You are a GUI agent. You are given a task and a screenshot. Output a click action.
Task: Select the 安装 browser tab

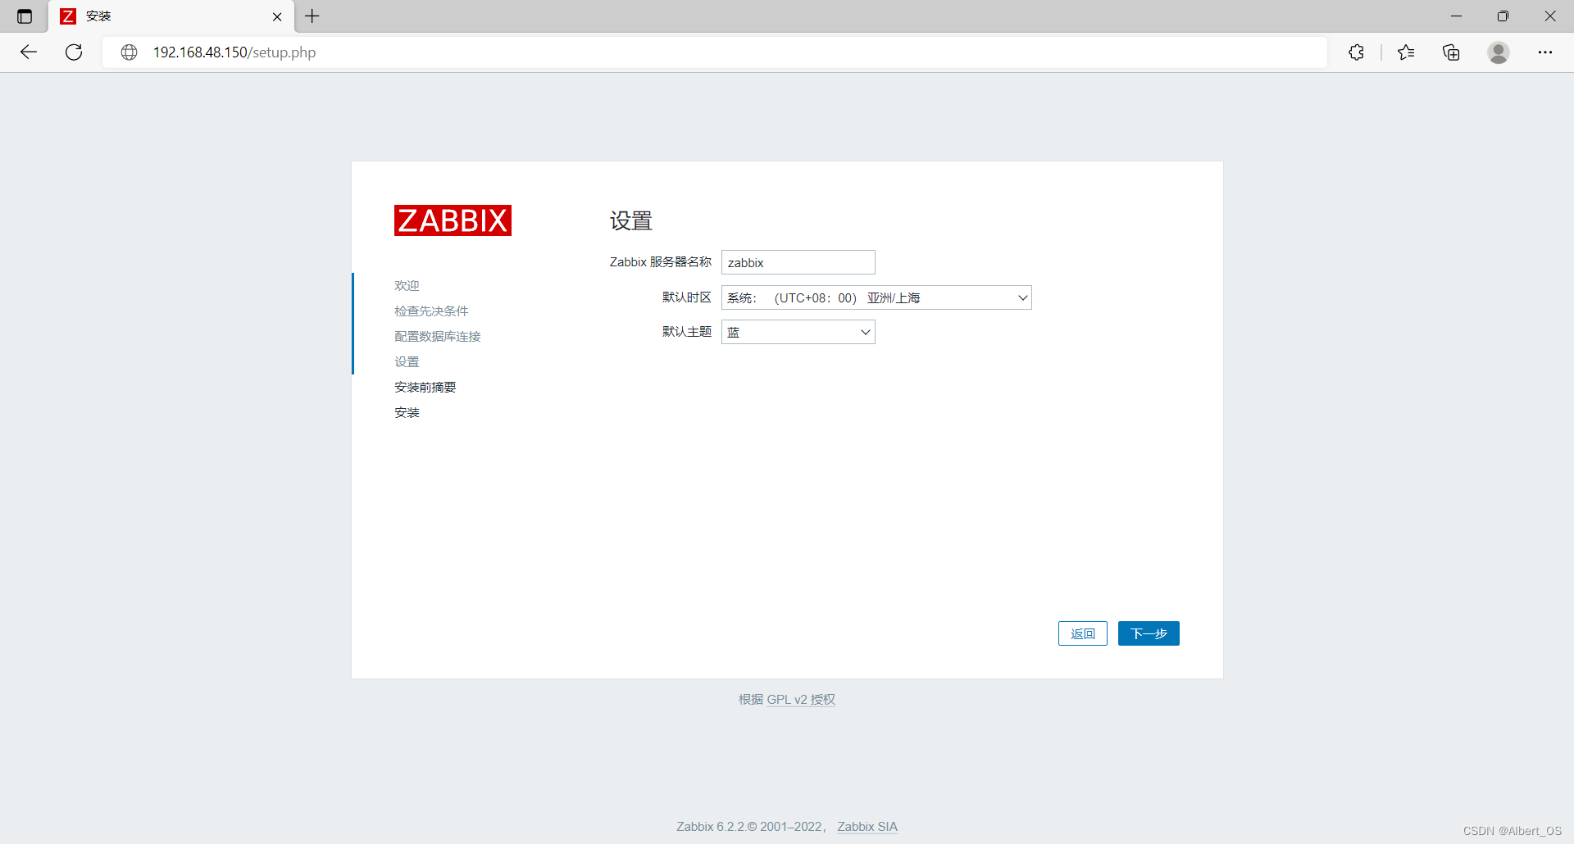click(x=171, y=16)
